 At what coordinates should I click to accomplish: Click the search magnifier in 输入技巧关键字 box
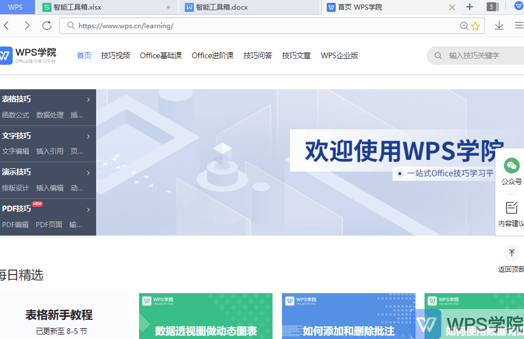click(x=438, y=55)
